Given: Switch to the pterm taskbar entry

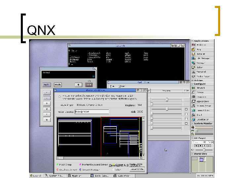Looking at the screenshot, I should pyautogui.click(x=77, y=176).
